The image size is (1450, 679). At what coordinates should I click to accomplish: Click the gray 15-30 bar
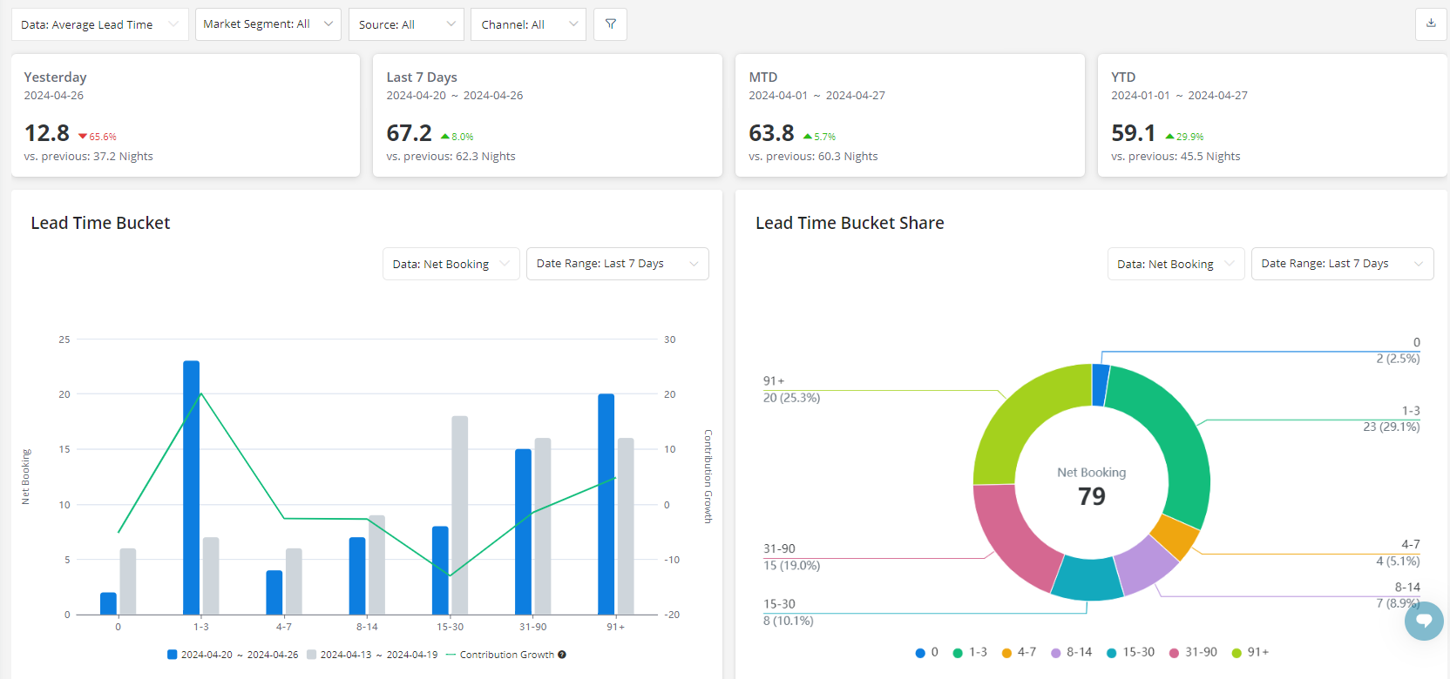click(x=460, y=515)
